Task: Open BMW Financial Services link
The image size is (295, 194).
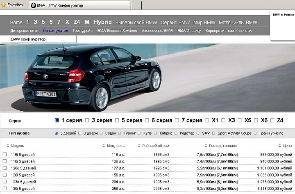Action: (x=117, y=31)
